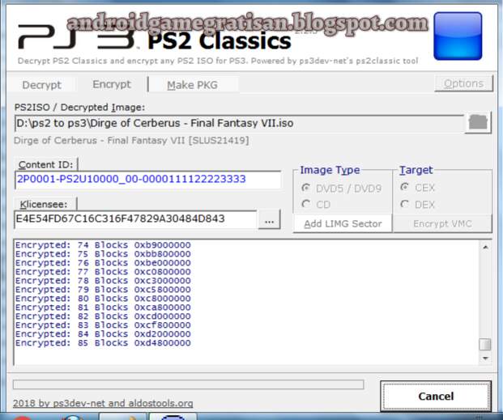503x420 pixels.
Task: Click log line 'Encrypted: 78 Blocks 0xc3000000'
Action: click(103, 281)
